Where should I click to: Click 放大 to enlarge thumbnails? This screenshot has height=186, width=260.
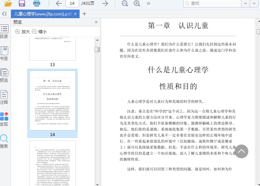click(x=23, y=32)
